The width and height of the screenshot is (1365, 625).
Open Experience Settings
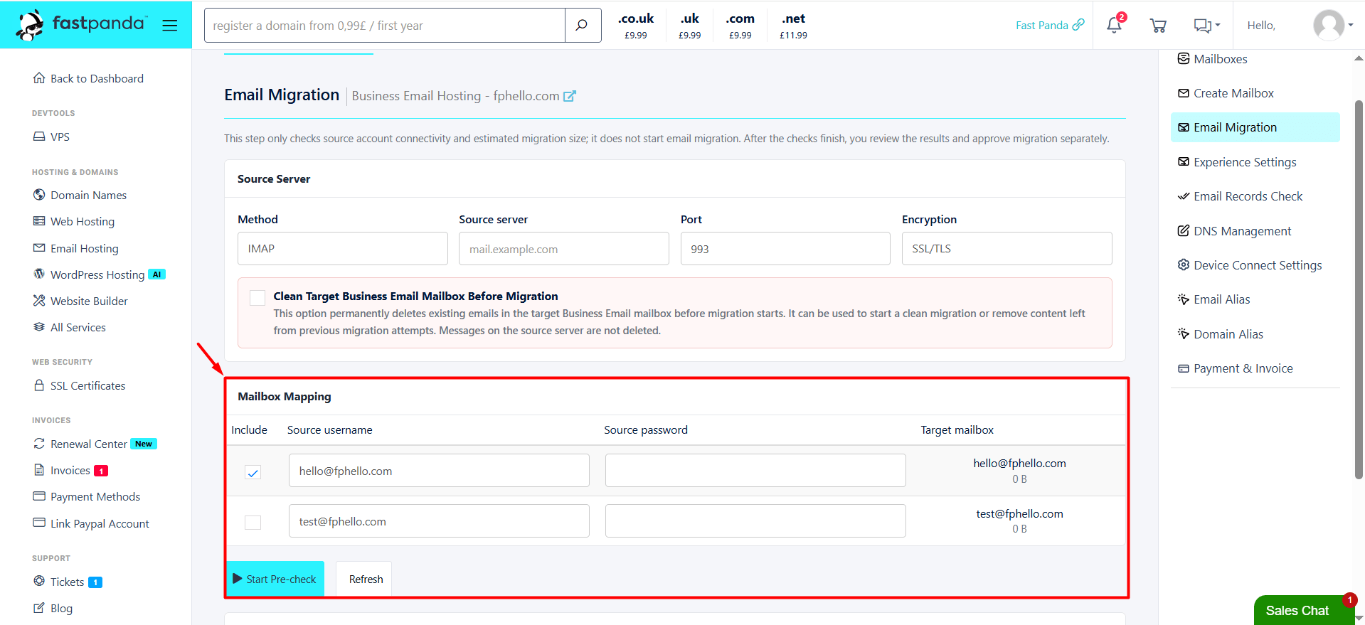tap(1237, 162)
